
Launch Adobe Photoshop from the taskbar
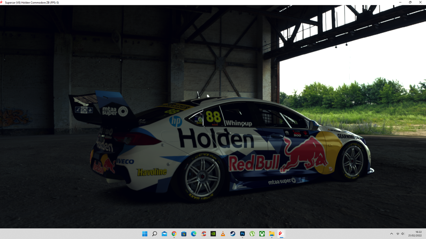[x=242, y=234]
